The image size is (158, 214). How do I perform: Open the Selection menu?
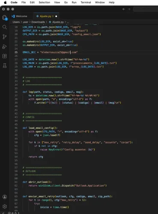pyautogui.click(x=45, y=3)
